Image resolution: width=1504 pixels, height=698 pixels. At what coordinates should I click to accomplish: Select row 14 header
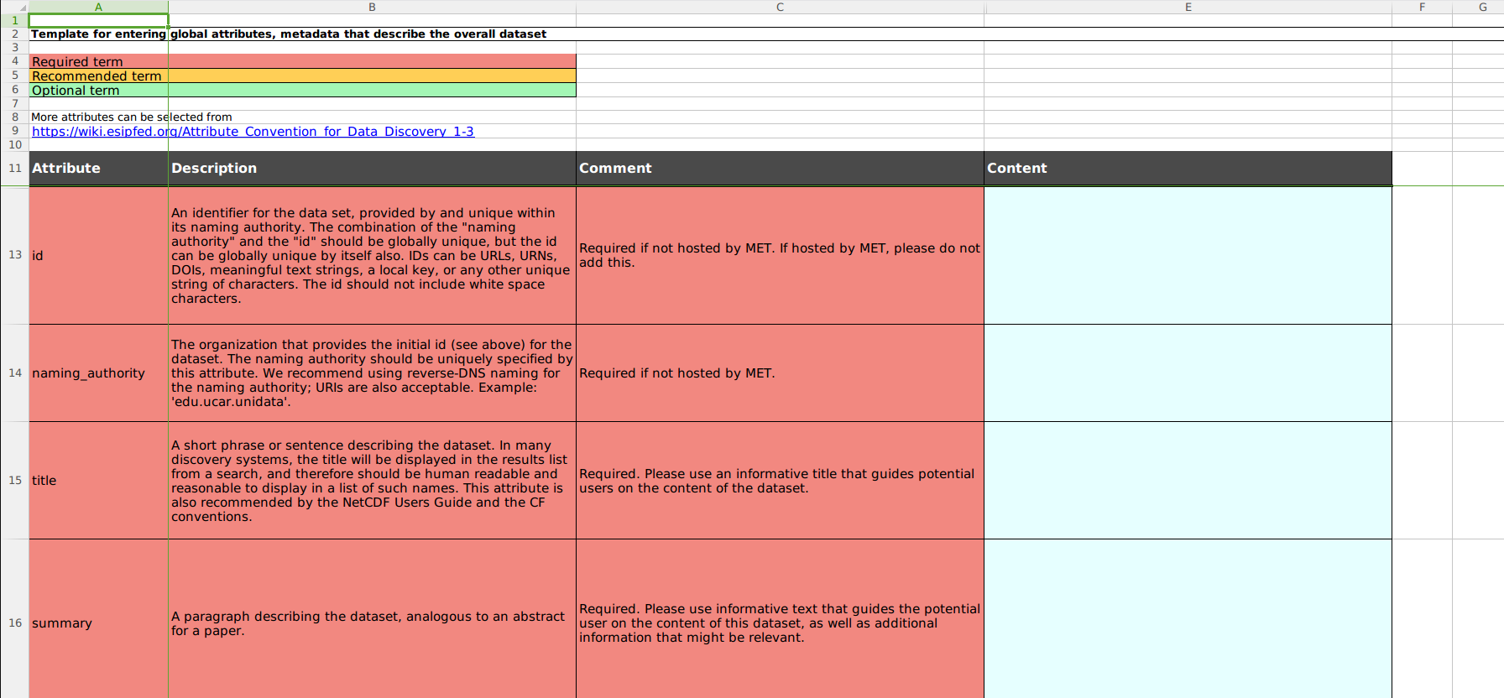[14, 373]
